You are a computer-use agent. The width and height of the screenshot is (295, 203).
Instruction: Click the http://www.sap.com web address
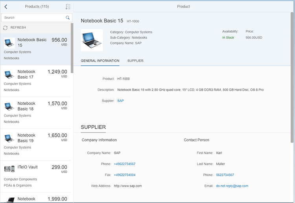pyautogui.click(x=128, y=186)
